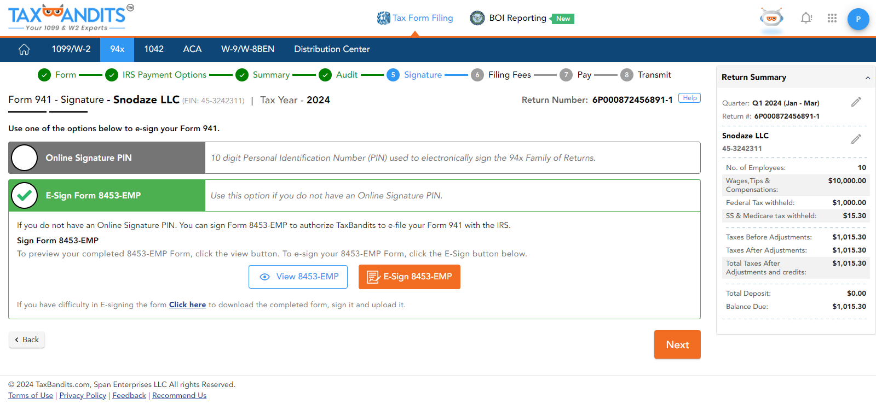Click the Filing Fees step label
This screenshot has width=876, height=404.
[510, 75]
